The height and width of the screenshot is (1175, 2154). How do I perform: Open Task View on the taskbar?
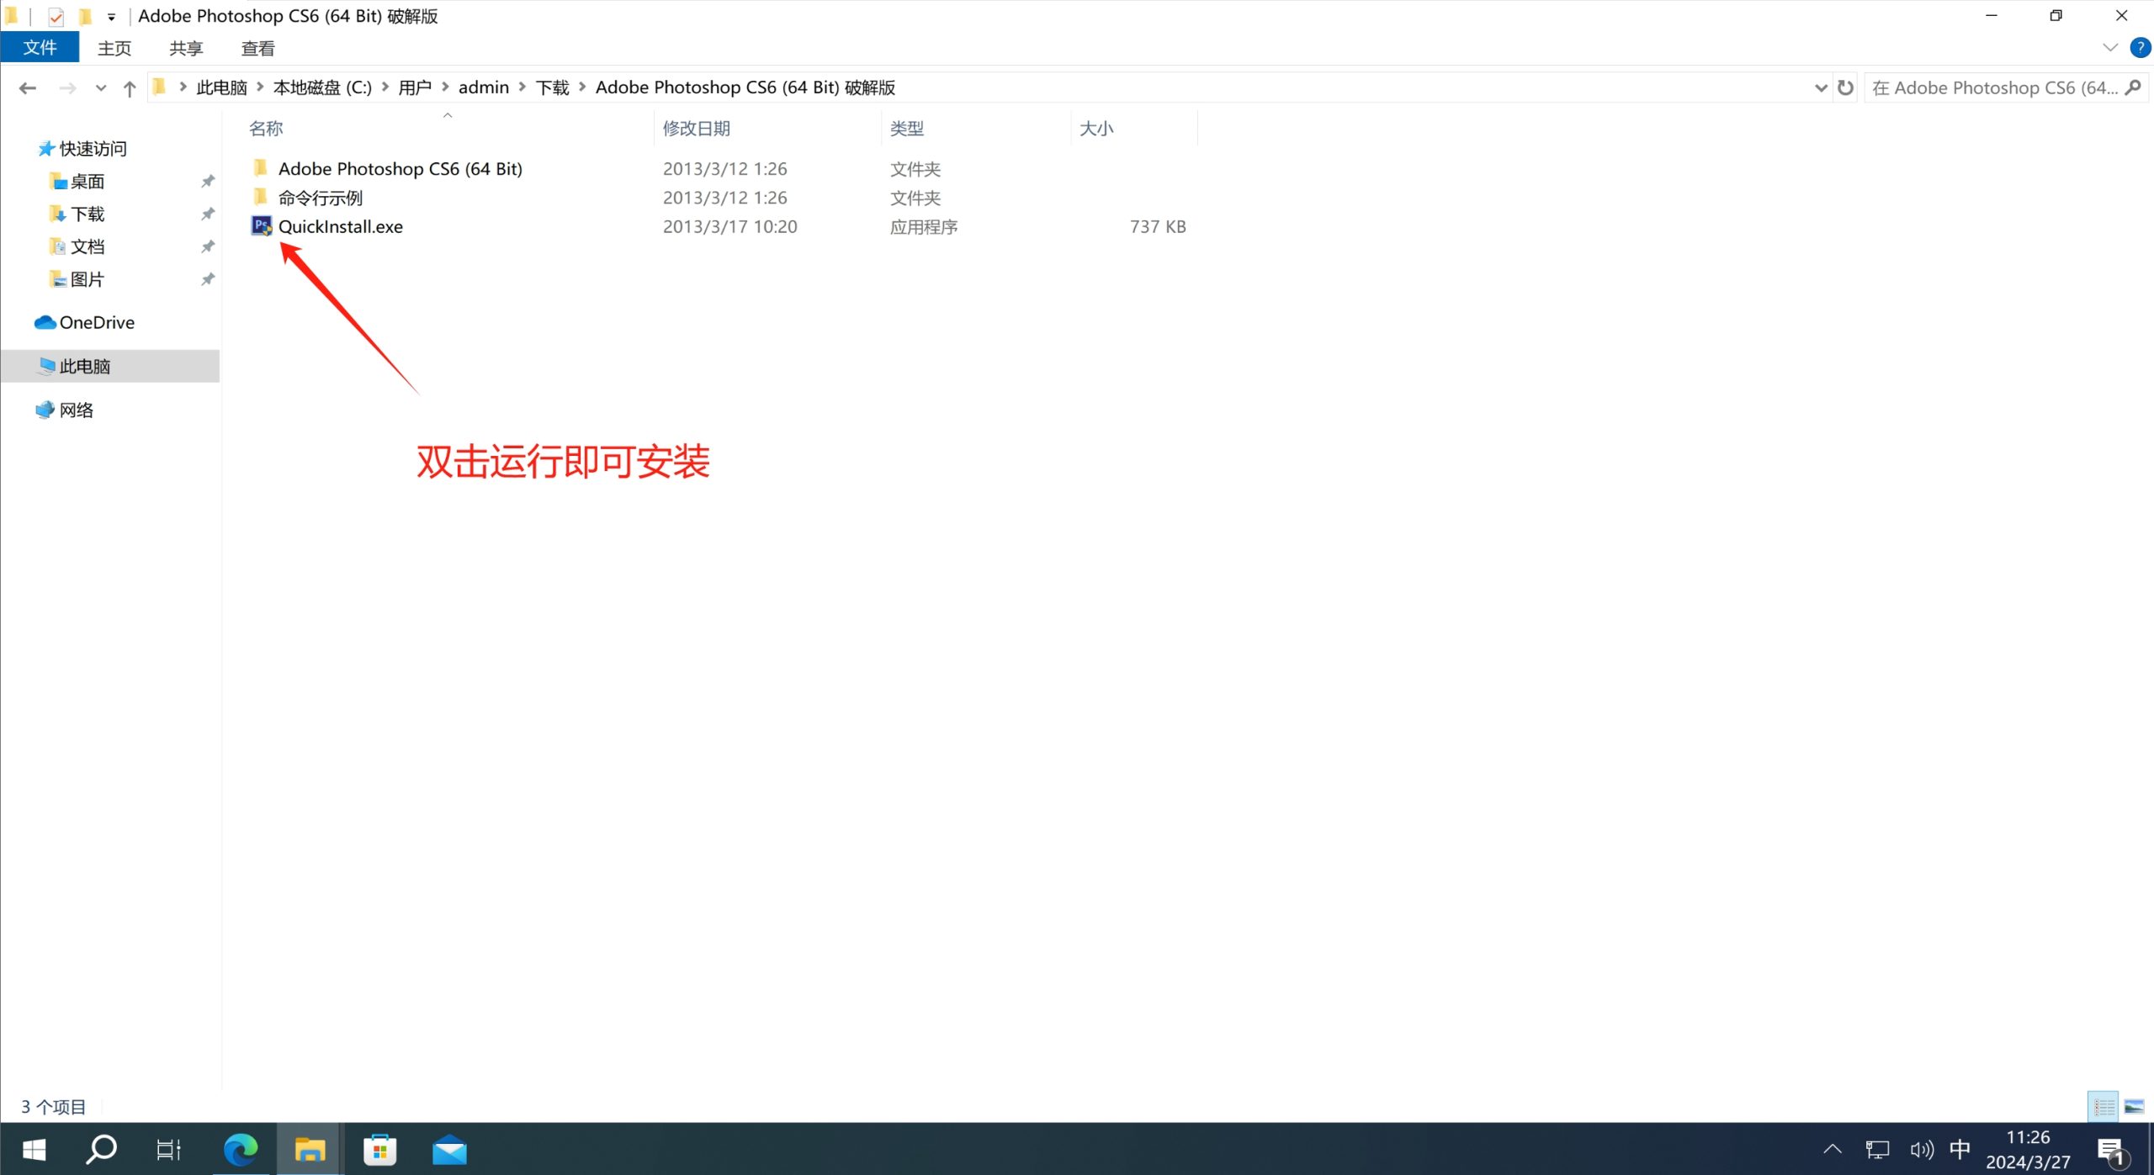(x=169, y=1149)
